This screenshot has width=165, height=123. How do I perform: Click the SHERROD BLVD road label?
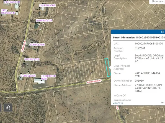pos(94,81)
